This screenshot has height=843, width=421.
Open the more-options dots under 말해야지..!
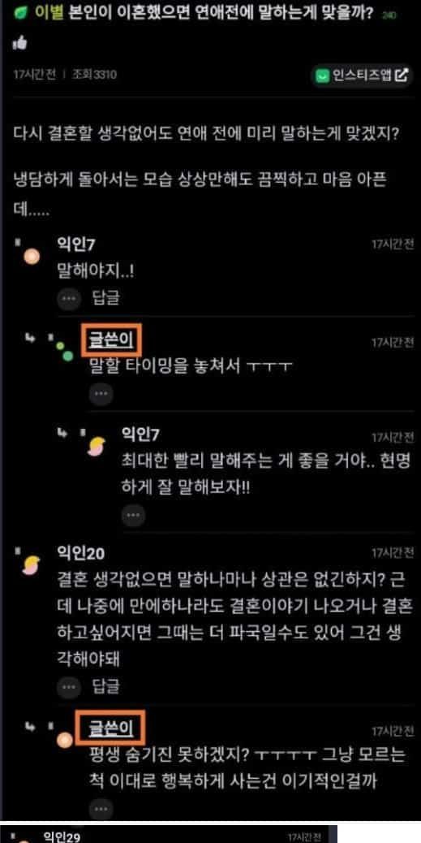pos(69,298)
